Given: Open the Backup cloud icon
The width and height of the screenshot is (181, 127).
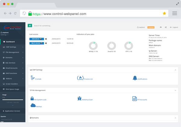Looking at the screenshot, I should click(x=33, y=105).
